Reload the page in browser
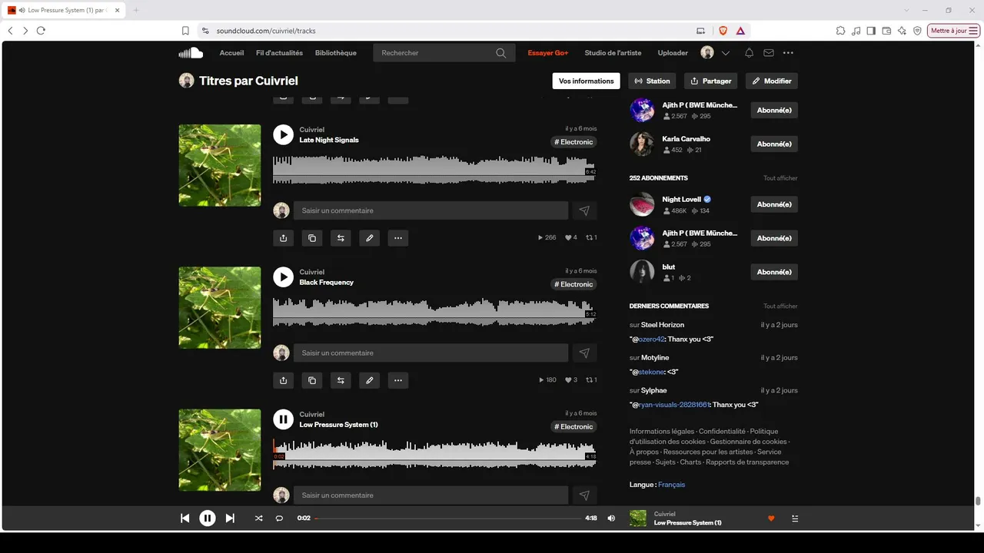984x553 pixels. click(41, 31)
